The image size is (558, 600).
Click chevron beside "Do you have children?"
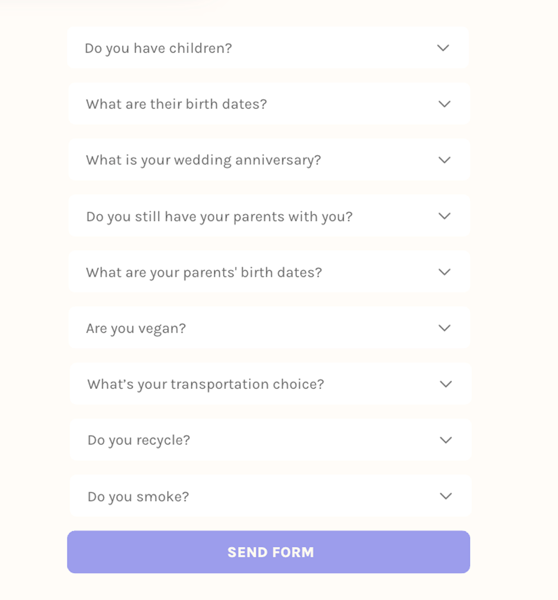point(443,48)
